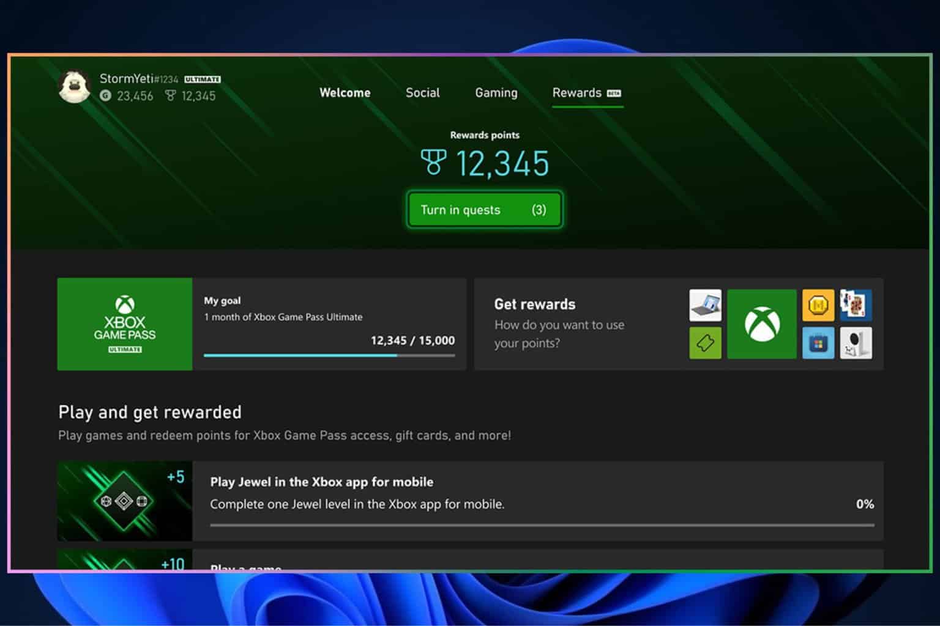The image size is (940, 626).
Task: Click the StormYeti#1234 gamertag
Action: (x=139, y=79)
